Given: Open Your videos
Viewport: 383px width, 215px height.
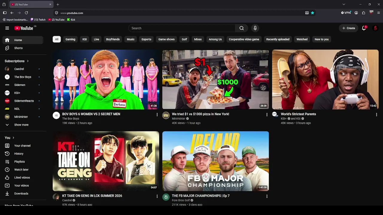Looking at the screenshot, I should (23, 185).
